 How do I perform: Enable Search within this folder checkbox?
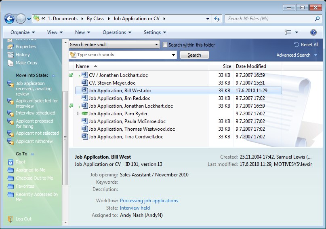pyautogui.click(x=165, y=45)
